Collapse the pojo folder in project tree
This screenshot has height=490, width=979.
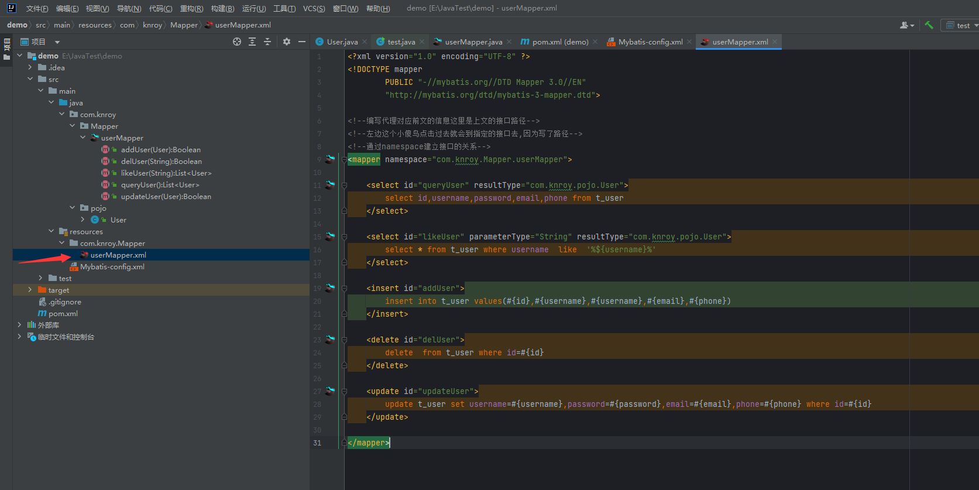(73, 208)
